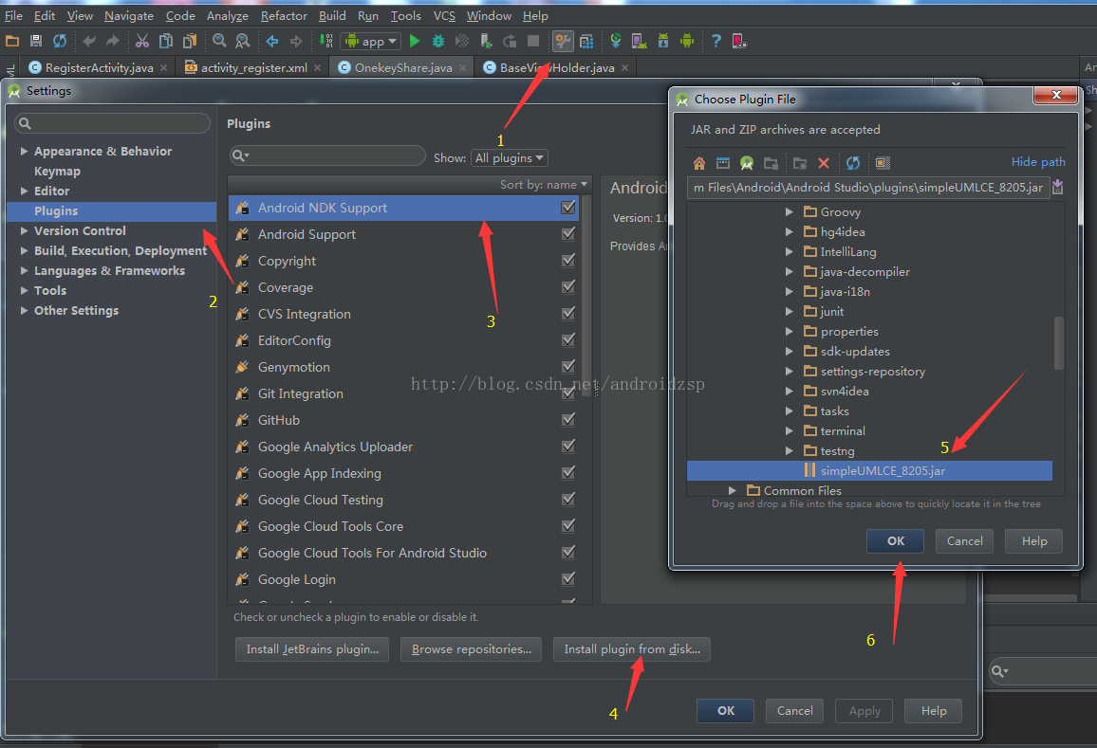Click the Project Structure icon
Screen dimensions: 1097x748
[586, 42]
